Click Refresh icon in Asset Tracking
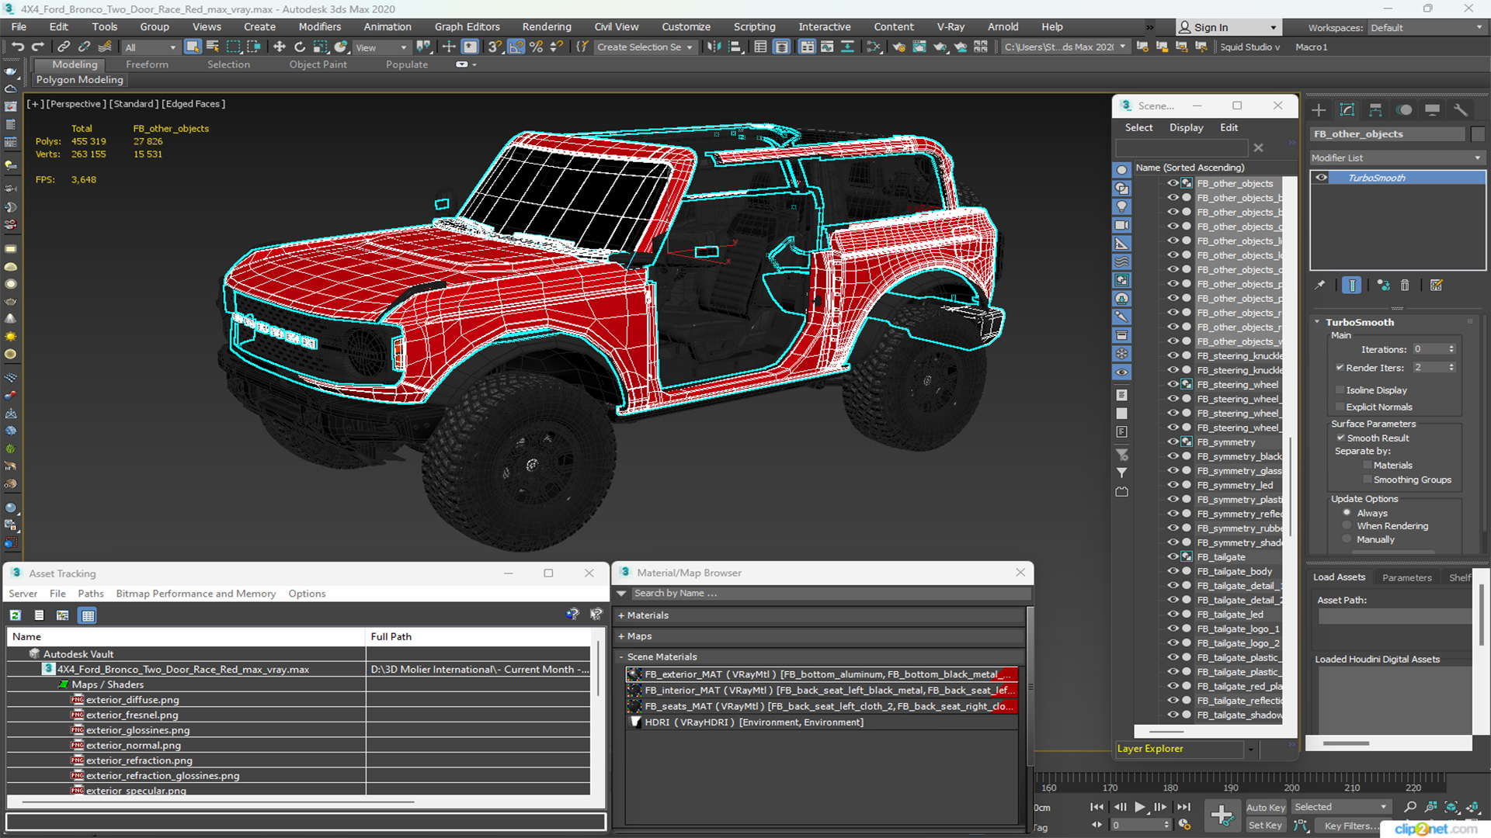This screenshot has height=838, width=1491. (15, 615)
